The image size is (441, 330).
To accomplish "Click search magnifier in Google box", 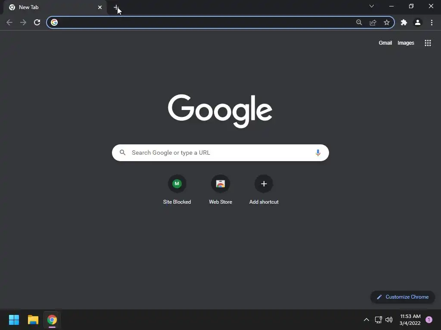I will coord(123,153).
